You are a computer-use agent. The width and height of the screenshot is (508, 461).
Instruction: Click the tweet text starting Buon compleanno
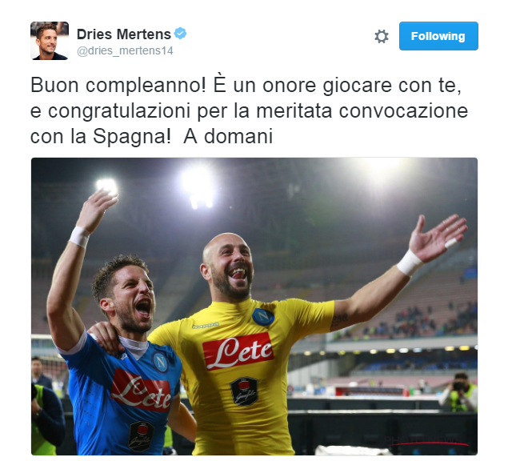(249, 110)
